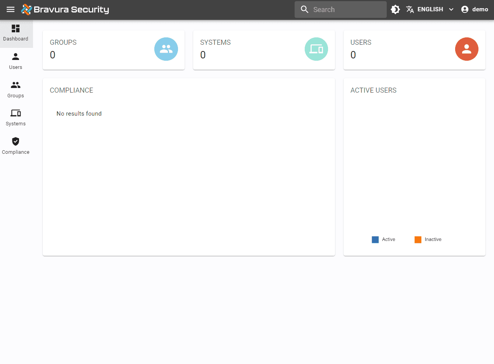This screenshot has width=494, height=364.
Task: Go to Groups in the sidebar
Action: pyautogui.click(x=16, y=90)
